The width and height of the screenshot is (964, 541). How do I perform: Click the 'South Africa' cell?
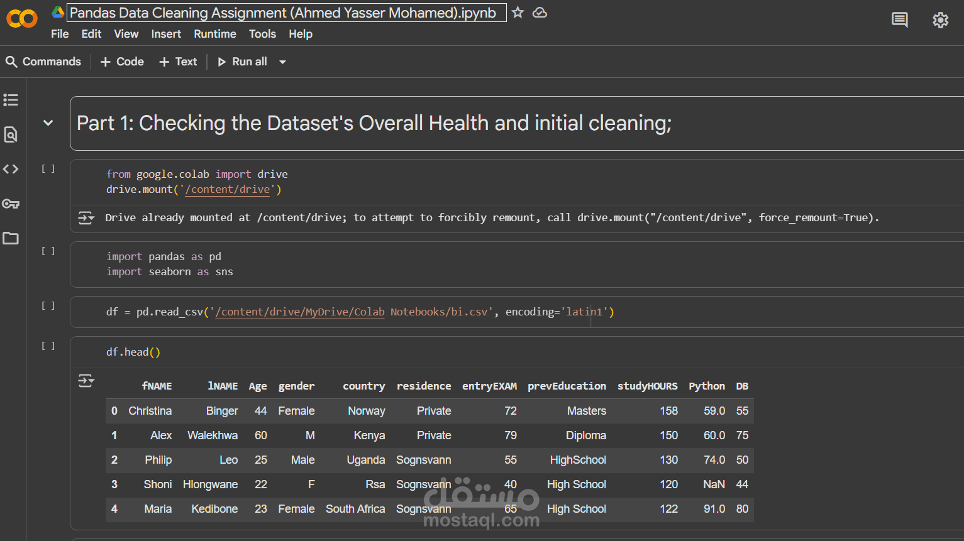(355, 509)
